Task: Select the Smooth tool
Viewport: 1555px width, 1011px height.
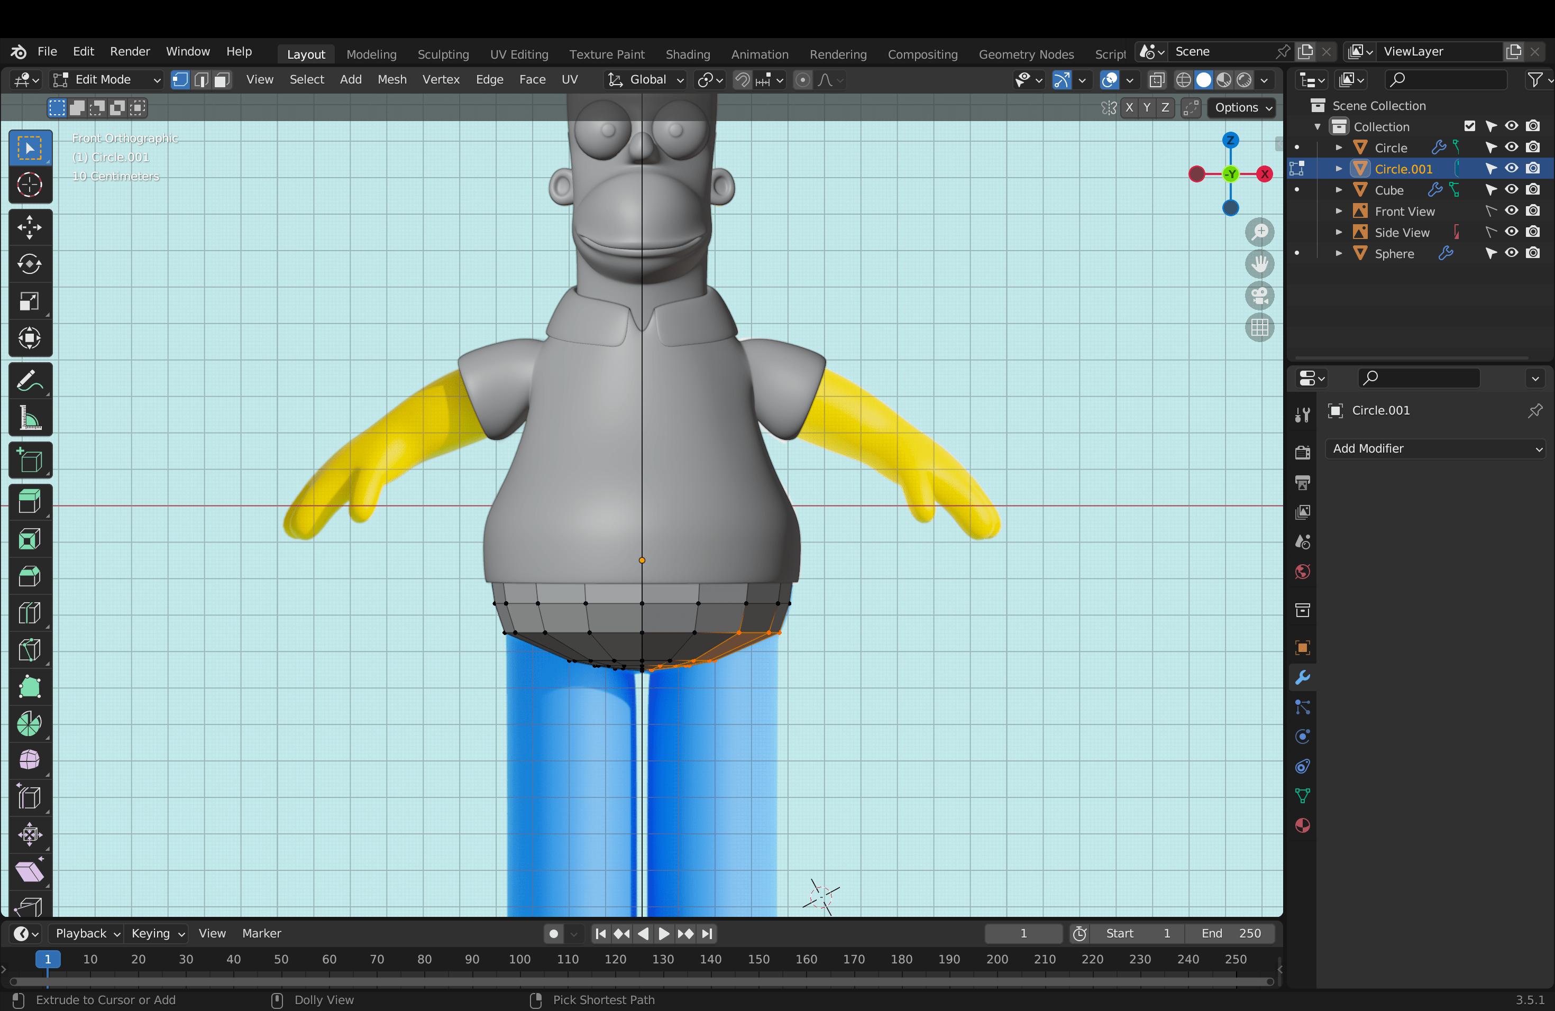Action: pyautogui.click(x=30, y=761)
